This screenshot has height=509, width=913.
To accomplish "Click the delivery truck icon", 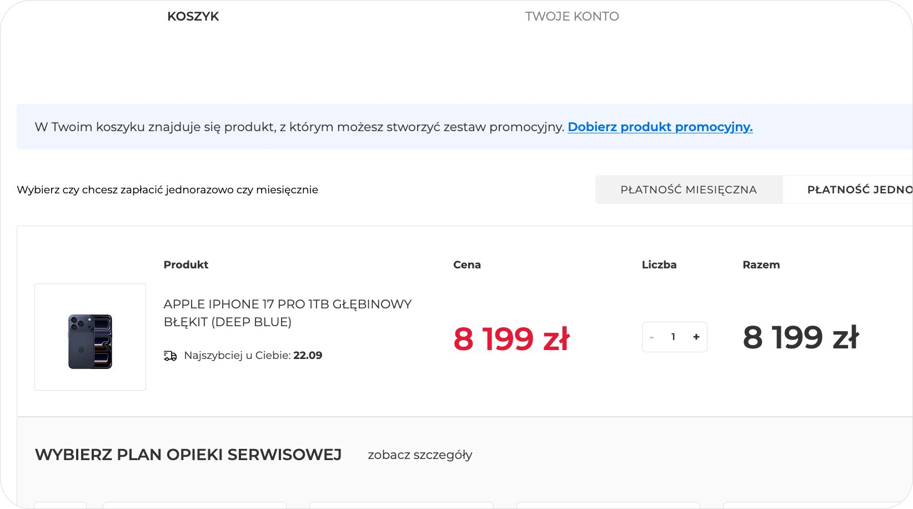I will click(x=170, y=356).
